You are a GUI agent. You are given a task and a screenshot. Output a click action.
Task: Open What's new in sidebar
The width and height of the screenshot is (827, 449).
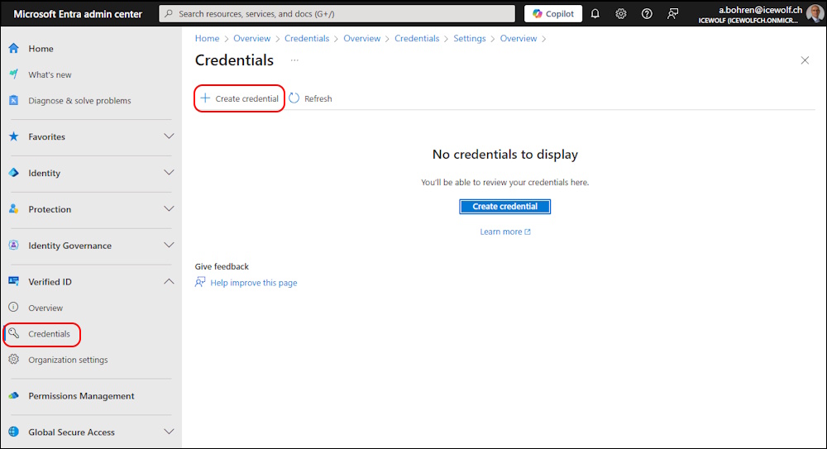pyautogui.click(x=50, y=74)
